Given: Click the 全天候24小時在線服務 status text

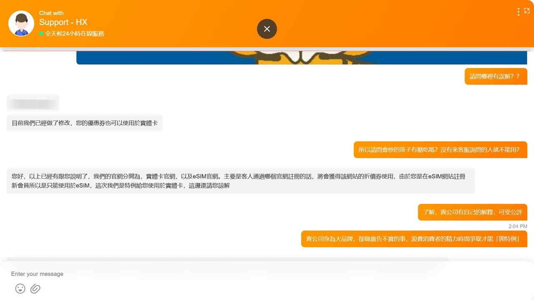Looking at the screenshot, I should pyautogui.click(x=75, y=33).
